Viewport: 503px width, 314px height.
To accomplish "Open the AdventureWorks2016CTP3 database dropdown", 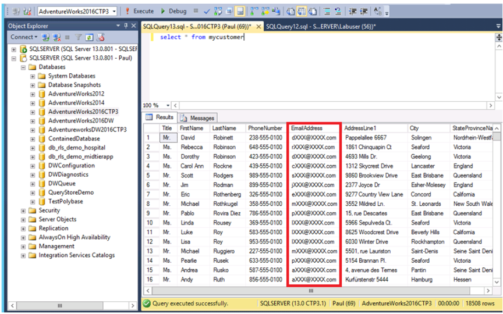I will coord(114,12).
